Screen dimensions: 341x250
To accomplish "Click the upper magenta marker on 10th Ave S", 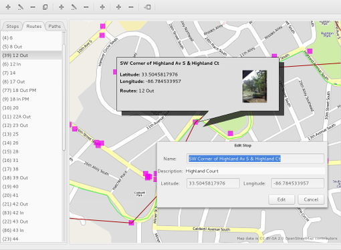I will 103,26.
